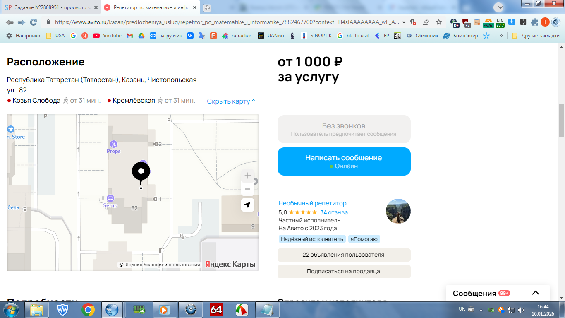Open the tab search dropdown arrow
The height and width of the screenshot is (318, 565).
pos(500,7)
